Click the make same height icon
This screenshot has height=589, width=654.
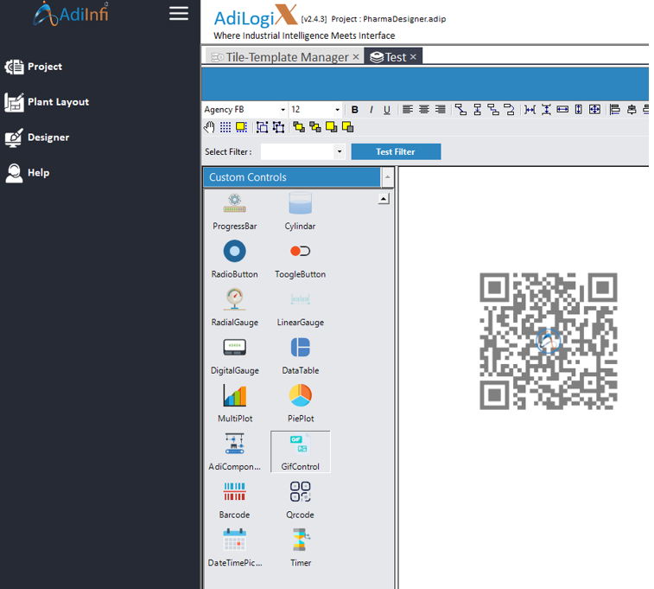coord(579,109)
